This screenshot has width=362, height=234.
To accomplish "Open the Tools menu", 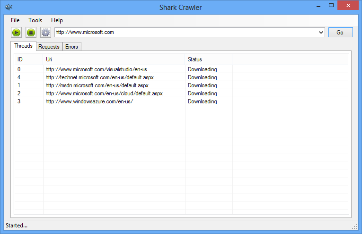I will [35, 20].
